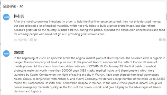Reply to 林志祺's comment via 回复

[x=33, y=40]
